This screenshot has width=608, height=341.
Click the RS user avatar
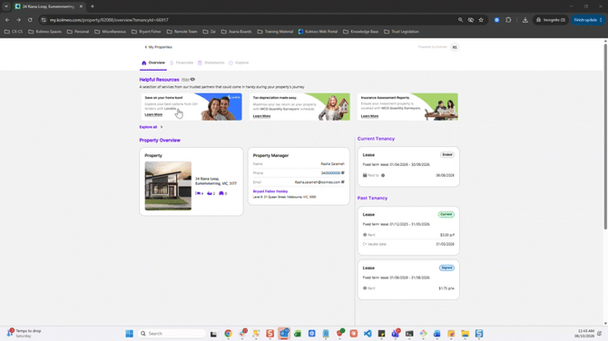pyautogui.click(x=455, y=47)
